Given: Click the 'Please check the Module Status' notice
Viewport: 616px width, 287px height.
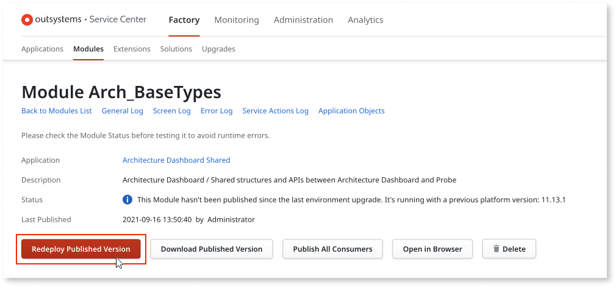Looking at the screenshot, I should (x=145, y=136).
